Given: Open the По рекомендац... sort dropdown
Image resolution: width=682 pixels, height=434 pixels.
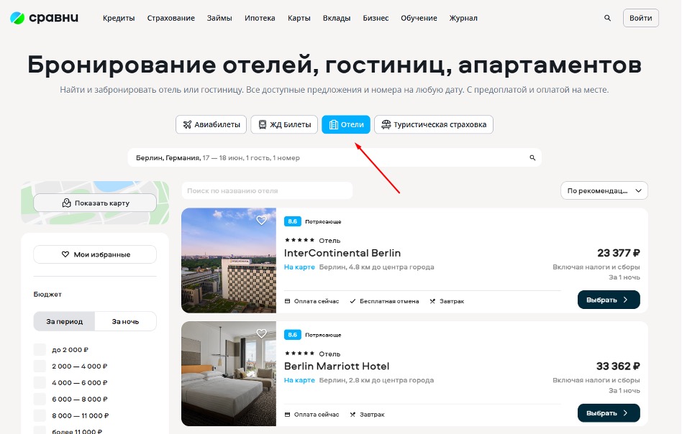Looking at the screenshot, I should 604,190.
